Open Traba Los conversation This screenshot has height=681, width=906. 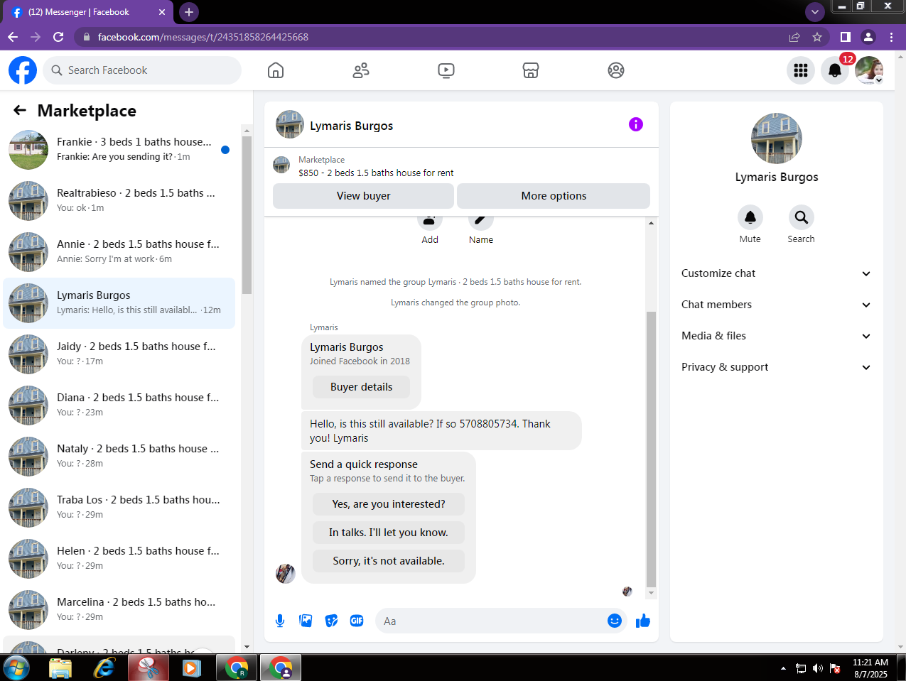(x=119, y=508)
